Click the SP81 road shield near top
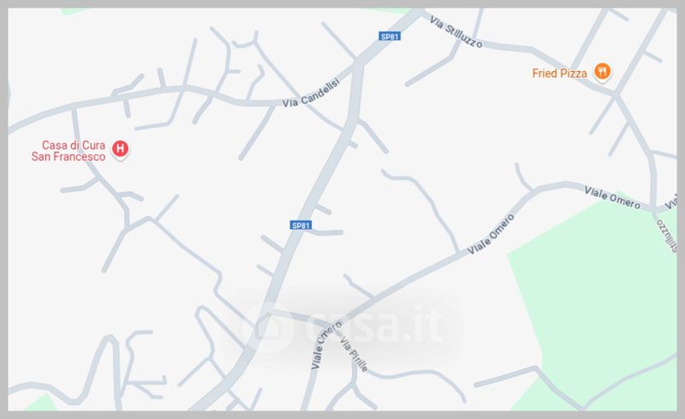 [390, 36]
